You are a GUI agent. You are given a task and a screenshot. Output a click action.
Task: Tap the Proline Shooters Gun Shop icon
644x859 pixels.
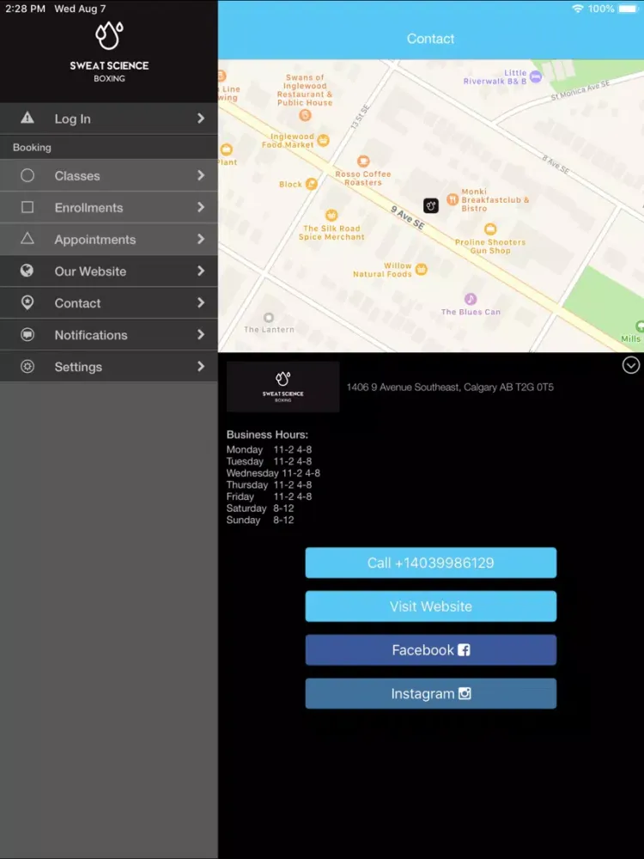click(x=490, y=229)
